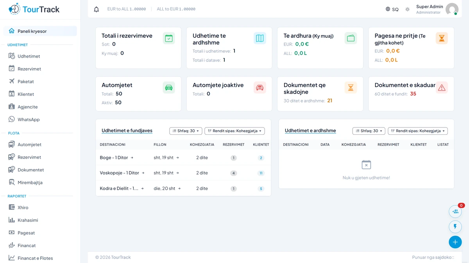Click EUR to ALL exchange rate

pyautogui.click(x=127, y=9)
